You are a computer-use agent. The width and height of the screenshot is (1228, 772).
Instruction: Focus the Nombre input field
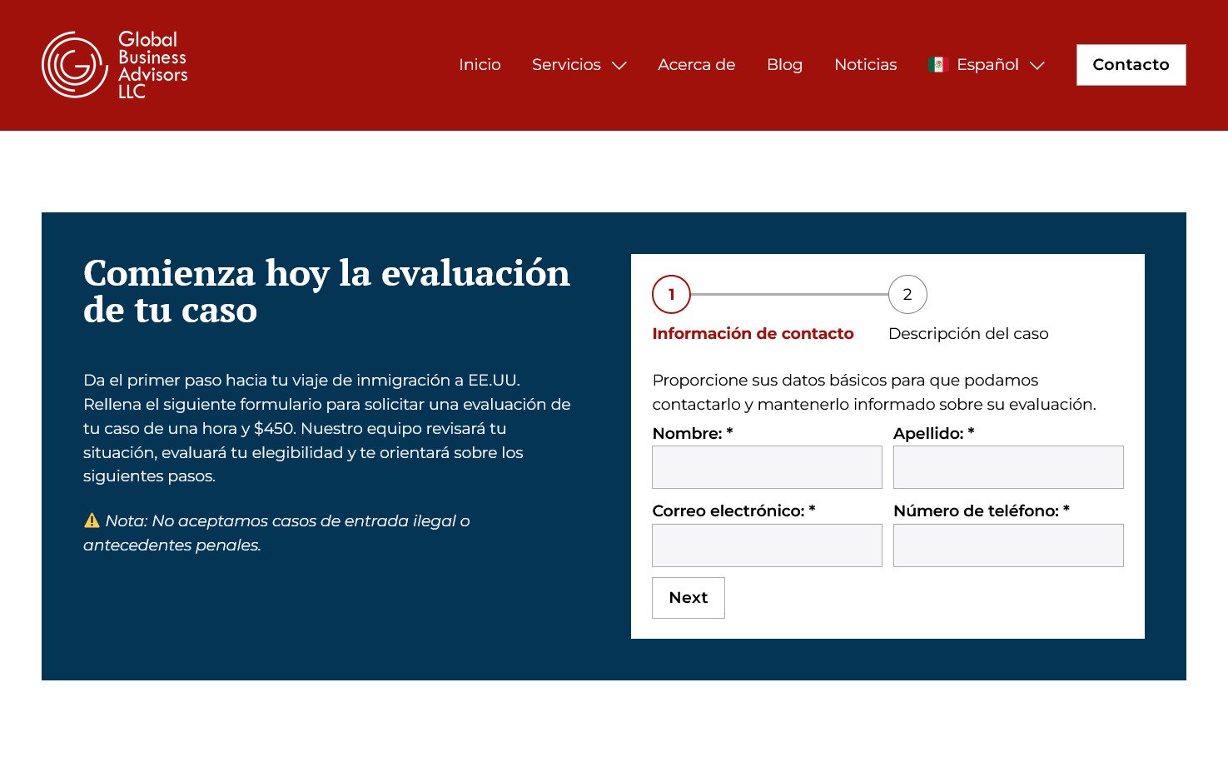767,467
